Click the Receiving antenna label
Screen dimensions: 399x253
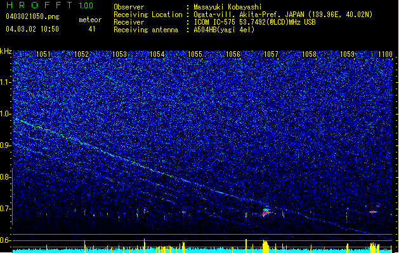click(146, 30)
